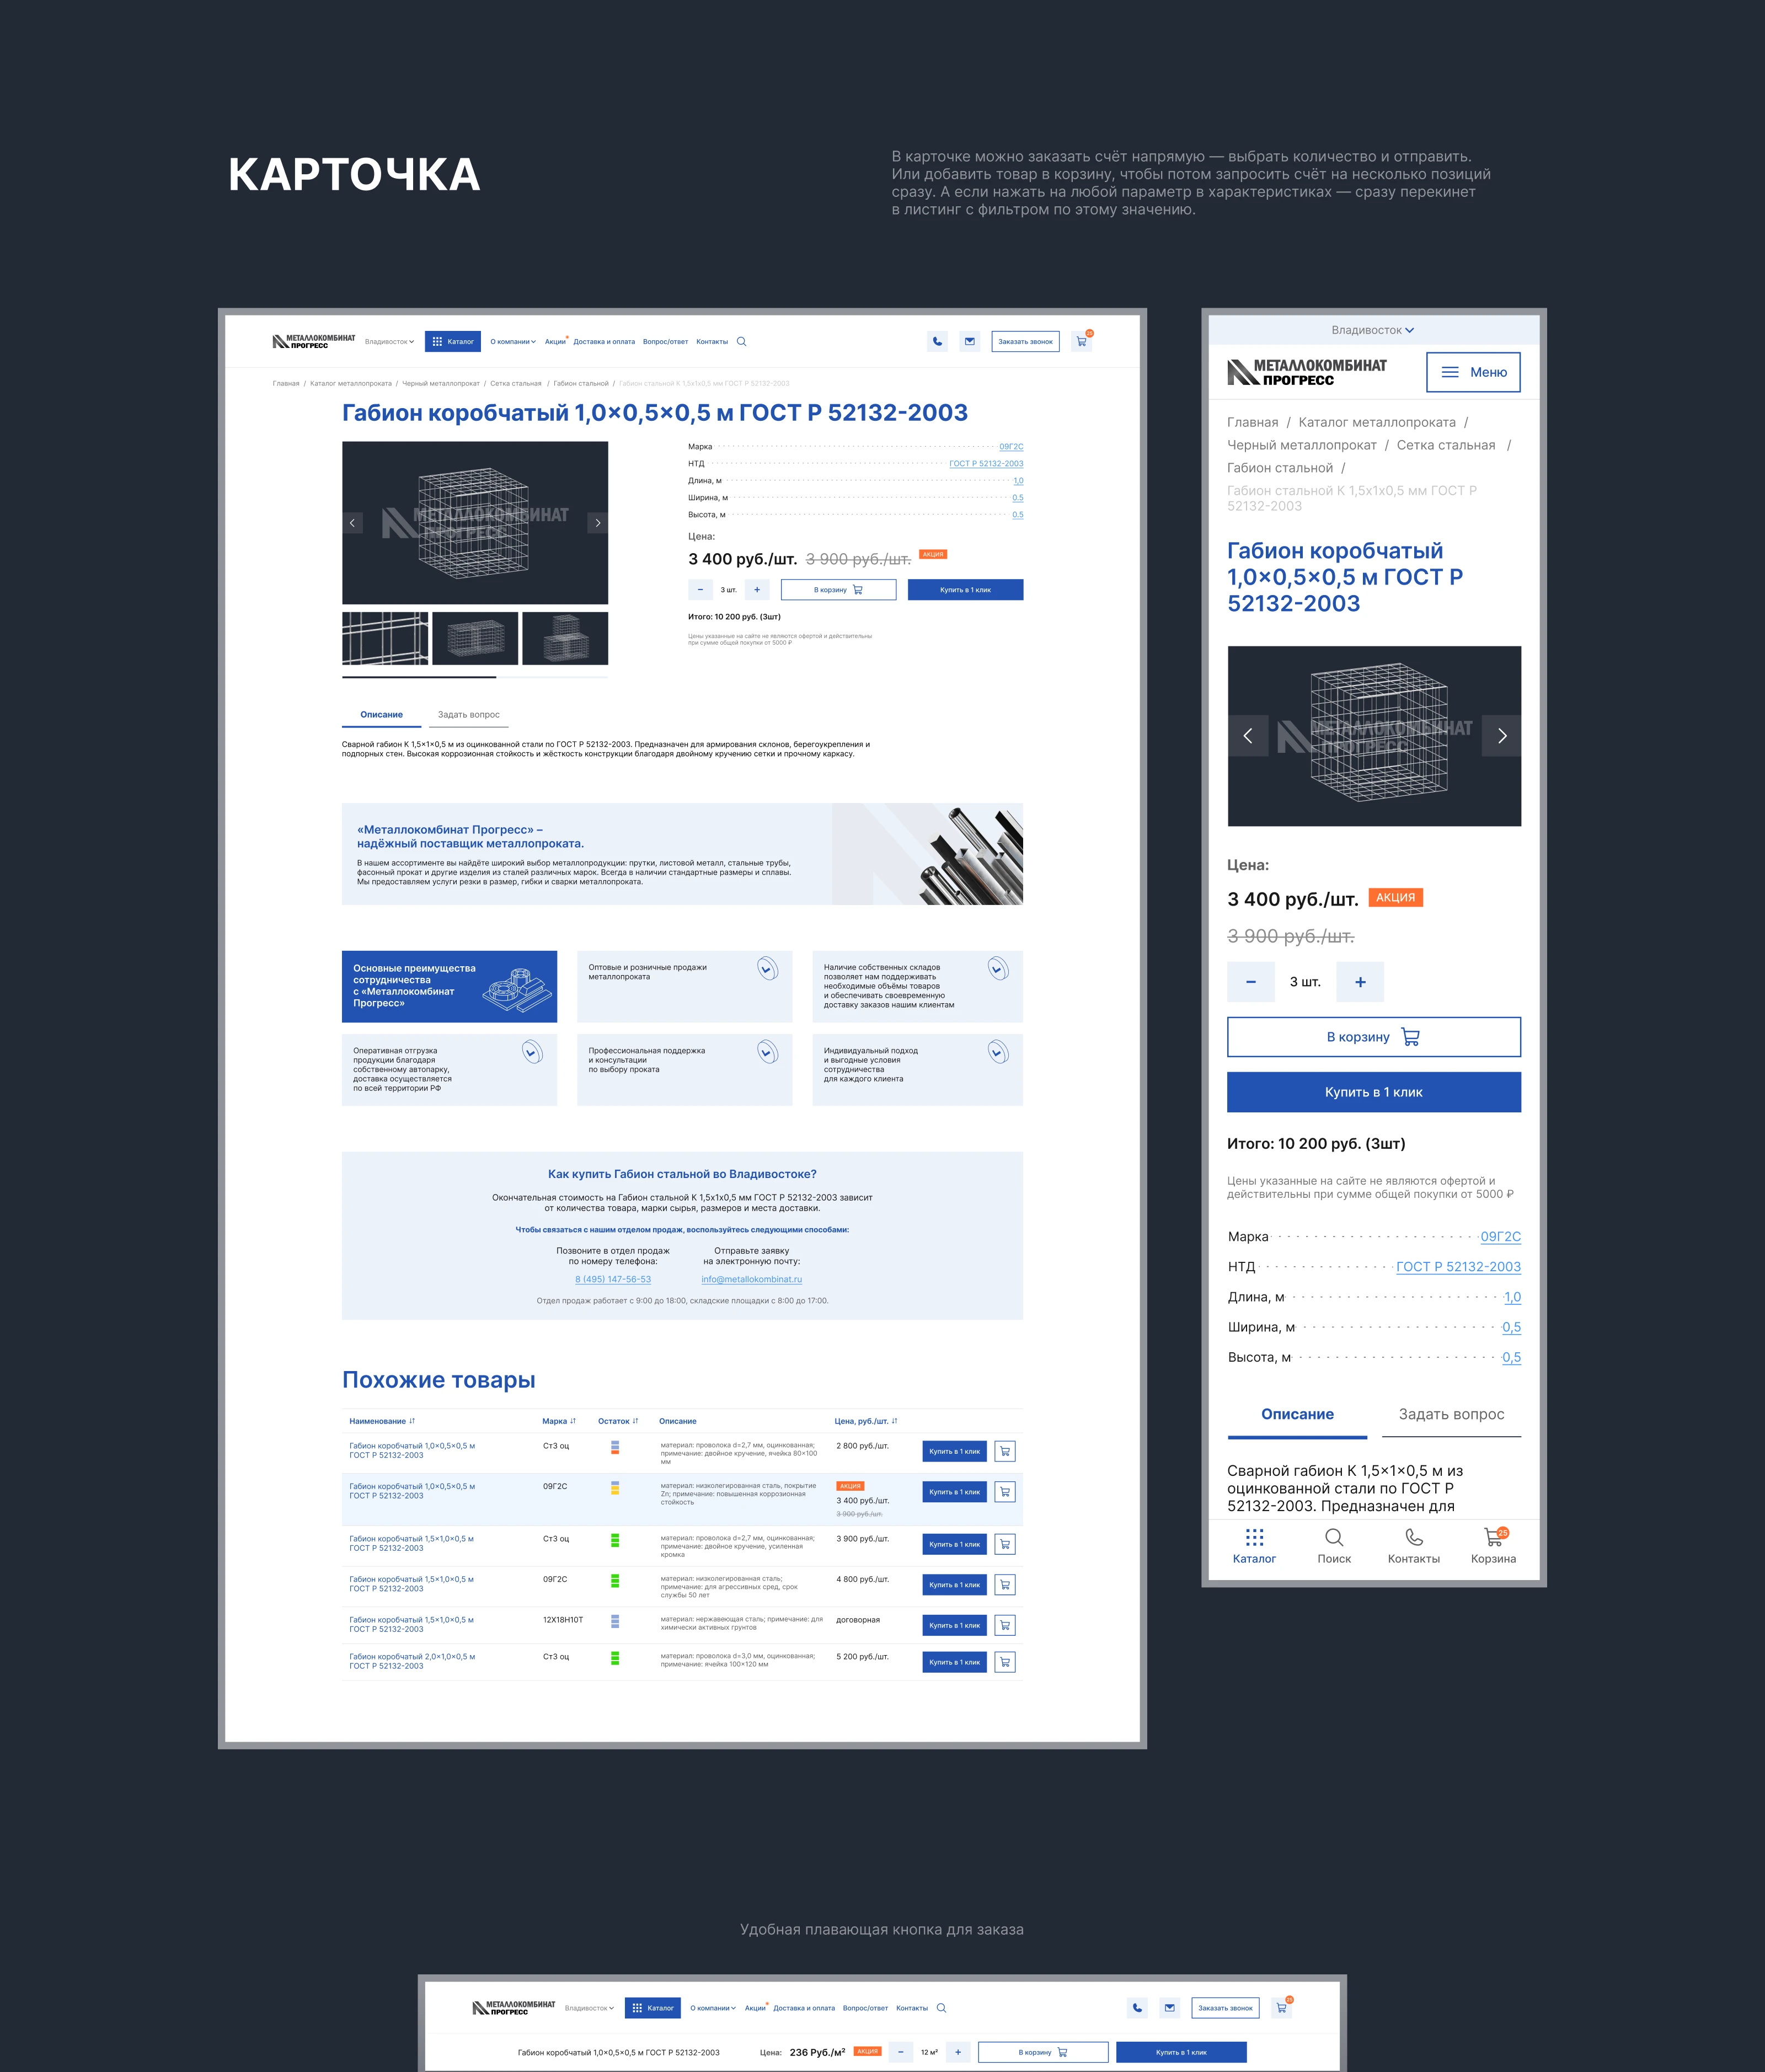Click the mail envelope icon in header

pos(969,341)
